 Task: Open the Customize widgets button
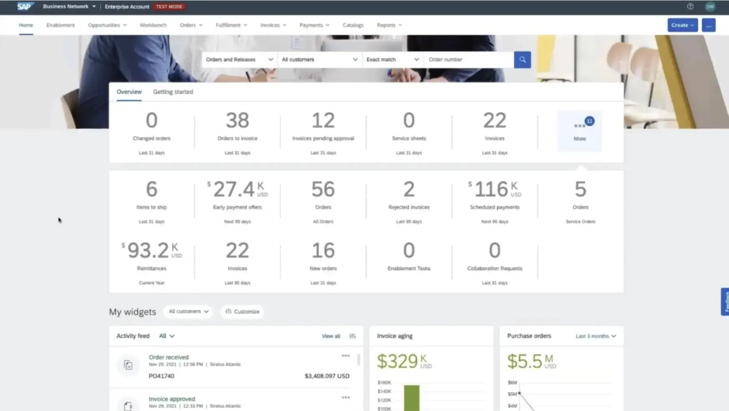(x=241, y=311)
